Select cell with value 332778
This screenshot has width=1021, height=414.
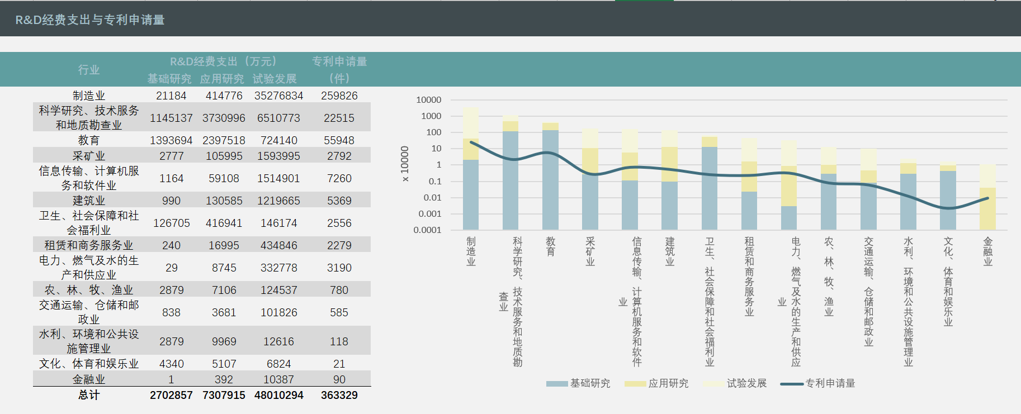(x=279, y=268)
